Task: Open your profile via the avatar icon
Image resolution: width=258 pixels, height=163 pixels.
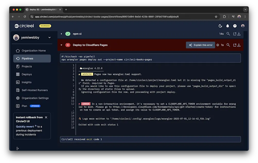Action: [243, 26]
